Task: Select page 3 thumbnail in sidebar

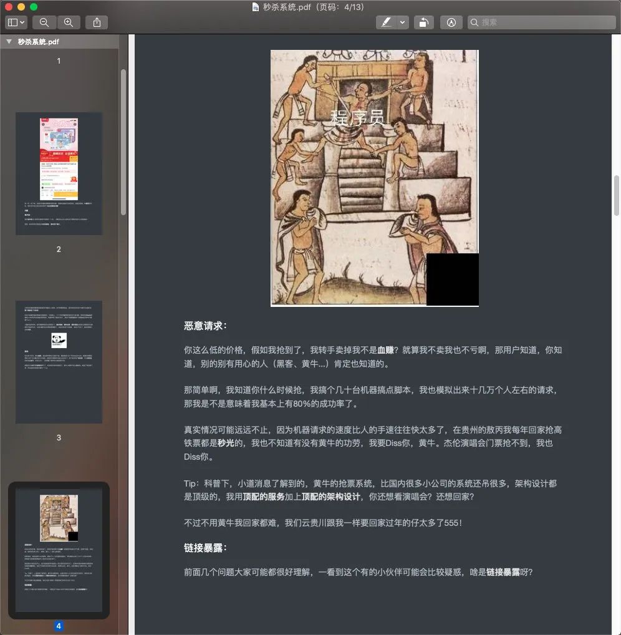Action: coord(59,362)
